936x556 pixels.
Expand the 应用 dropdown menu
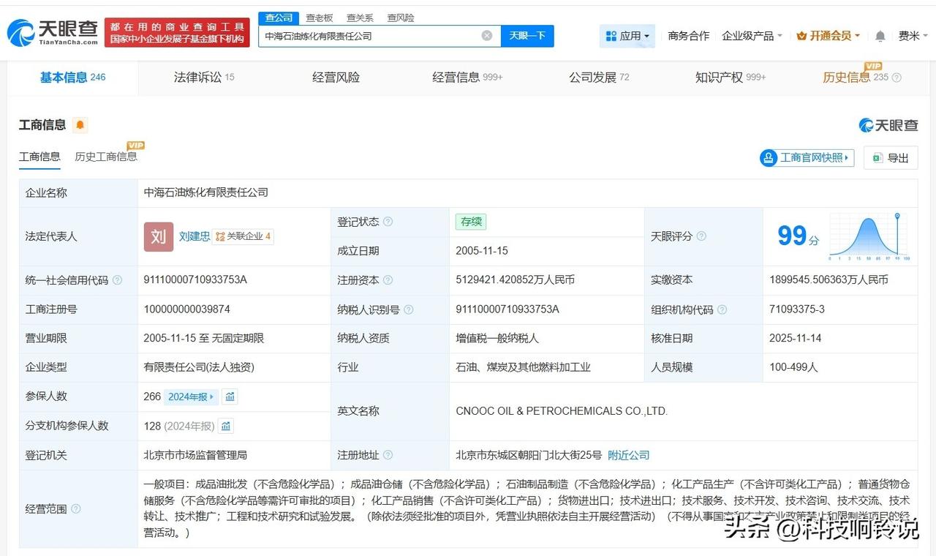[627, 36]
